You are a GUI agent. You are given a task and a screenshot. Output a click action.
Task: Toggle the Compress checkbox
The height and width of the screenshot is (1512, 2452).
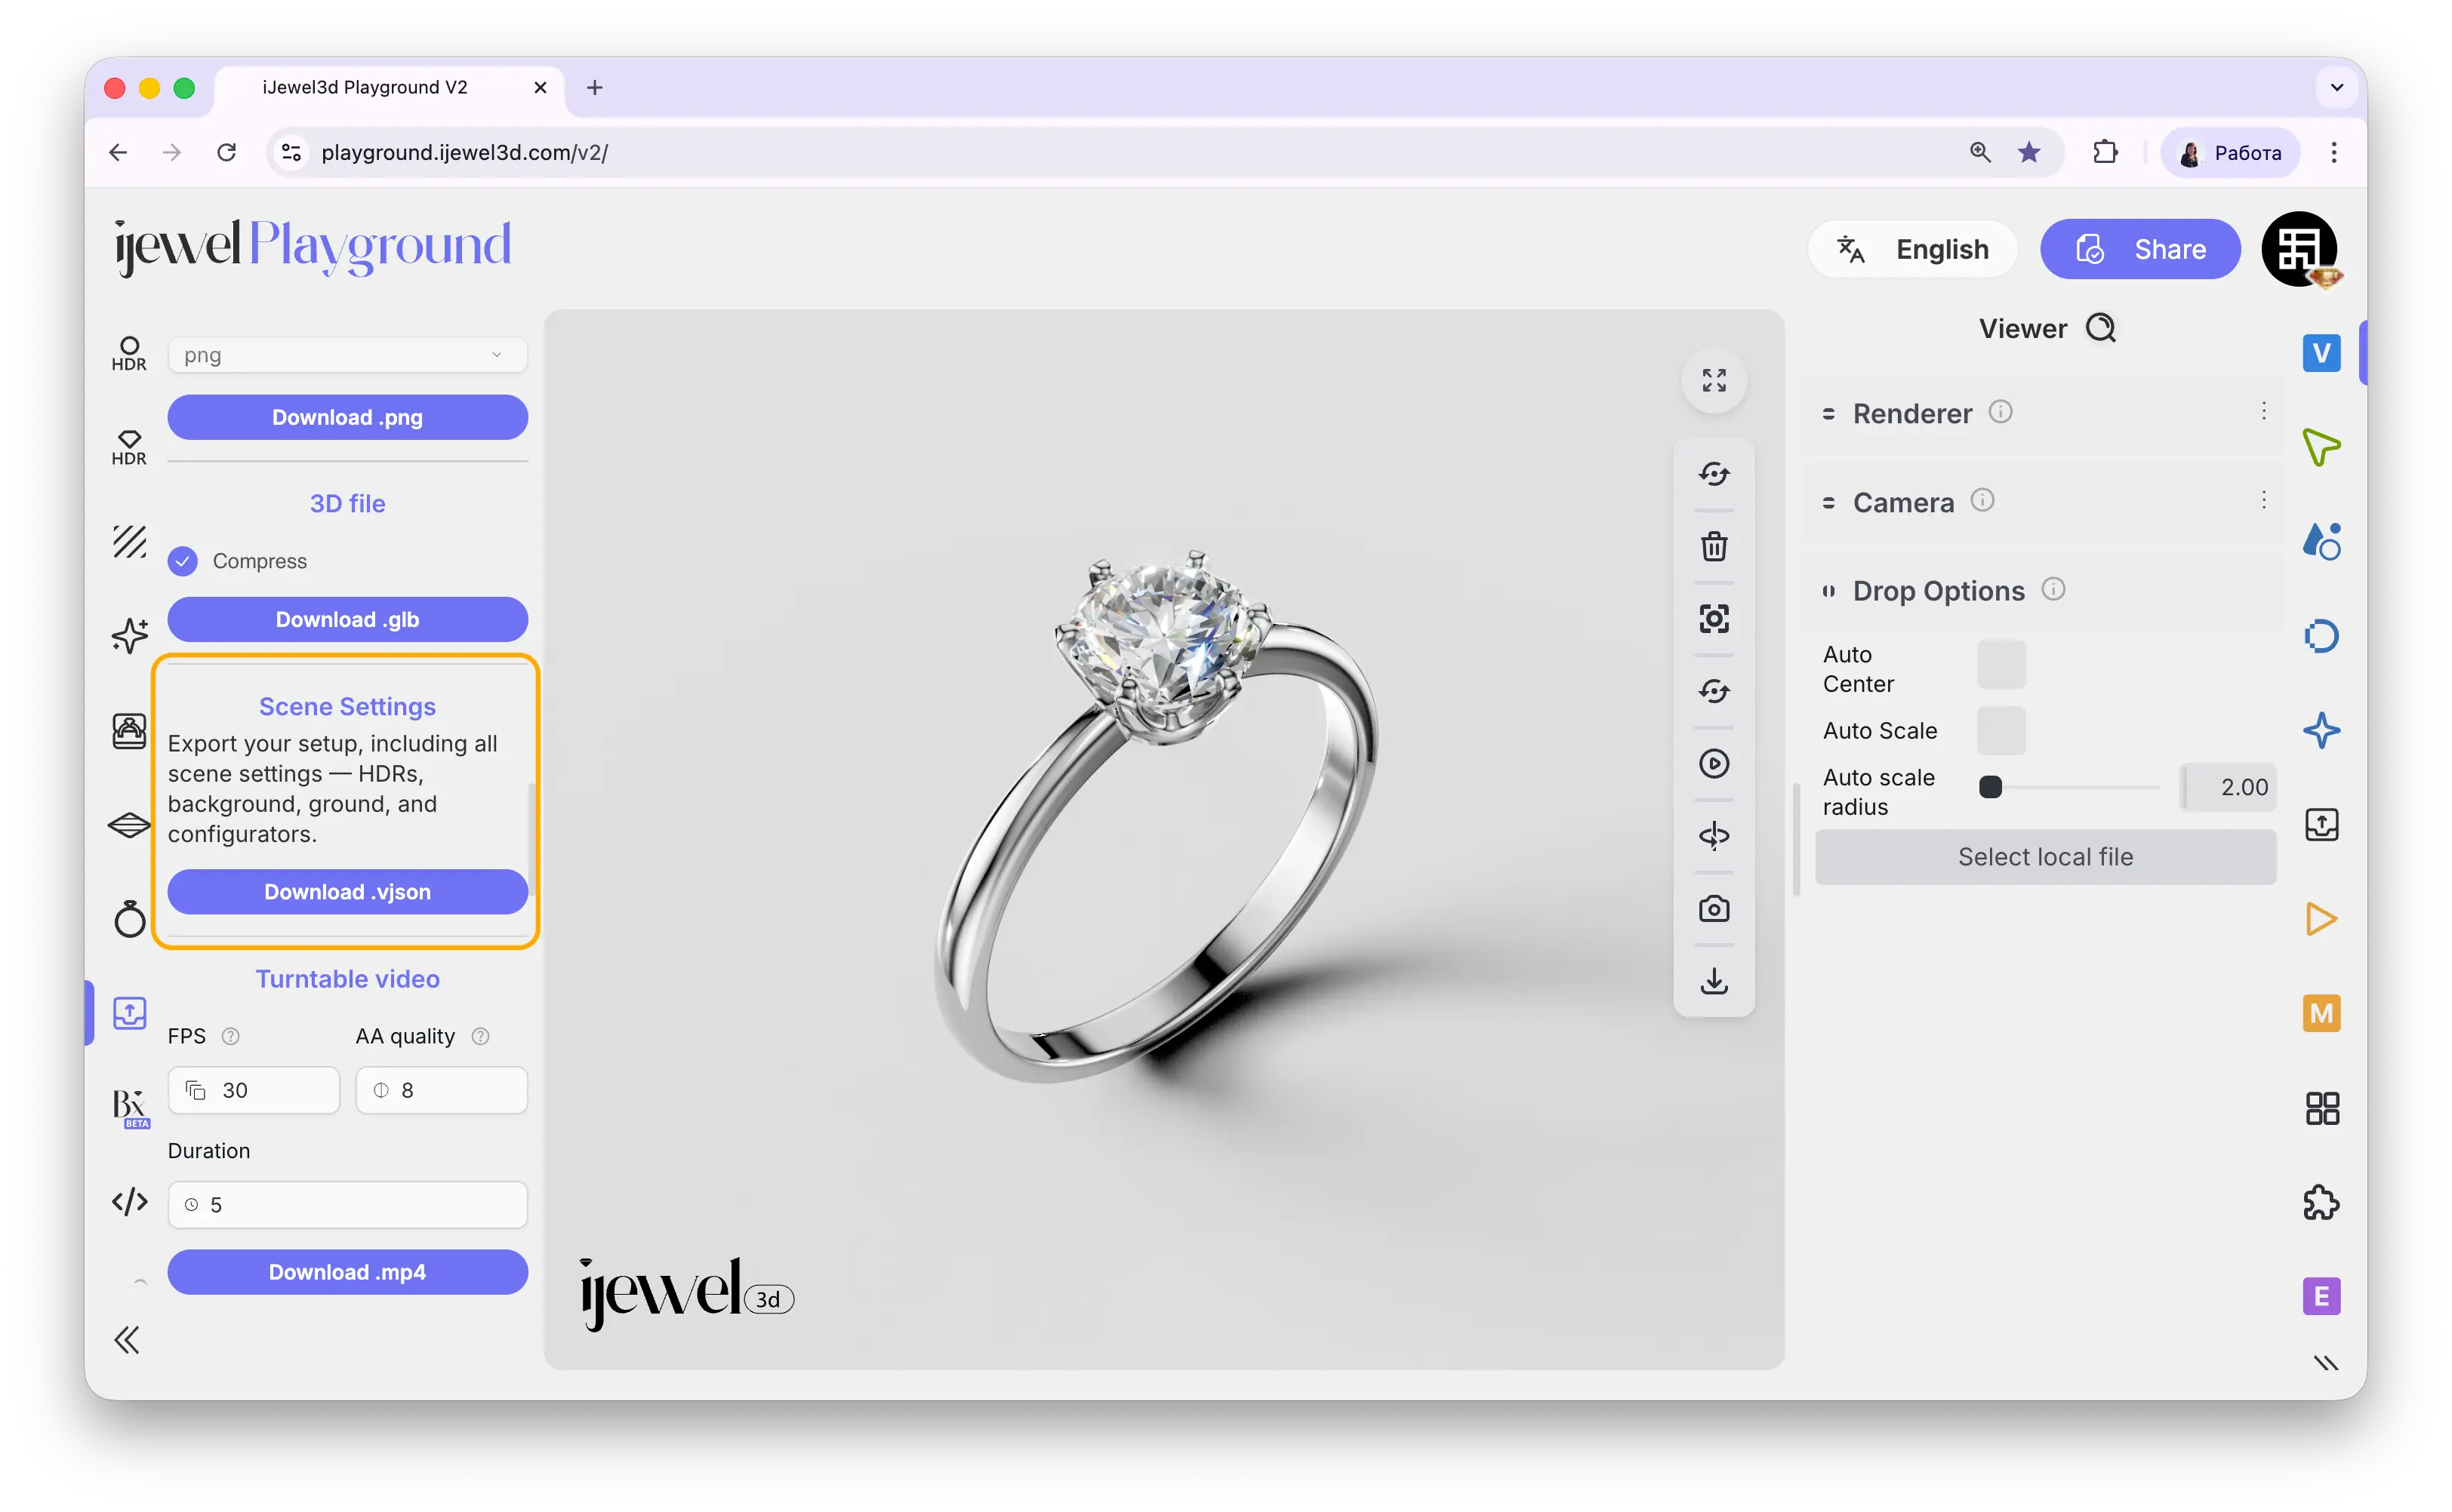pos(182,561)
